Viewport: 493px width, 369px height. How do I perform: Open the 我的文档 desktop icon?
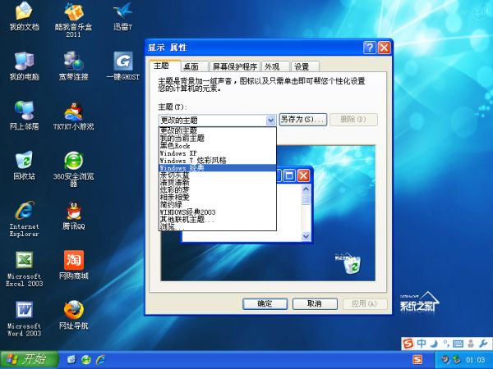(x=24, y=14)
